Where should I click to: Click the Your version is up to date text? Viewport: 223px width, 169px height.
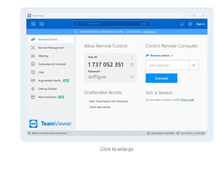coord(193,133)
